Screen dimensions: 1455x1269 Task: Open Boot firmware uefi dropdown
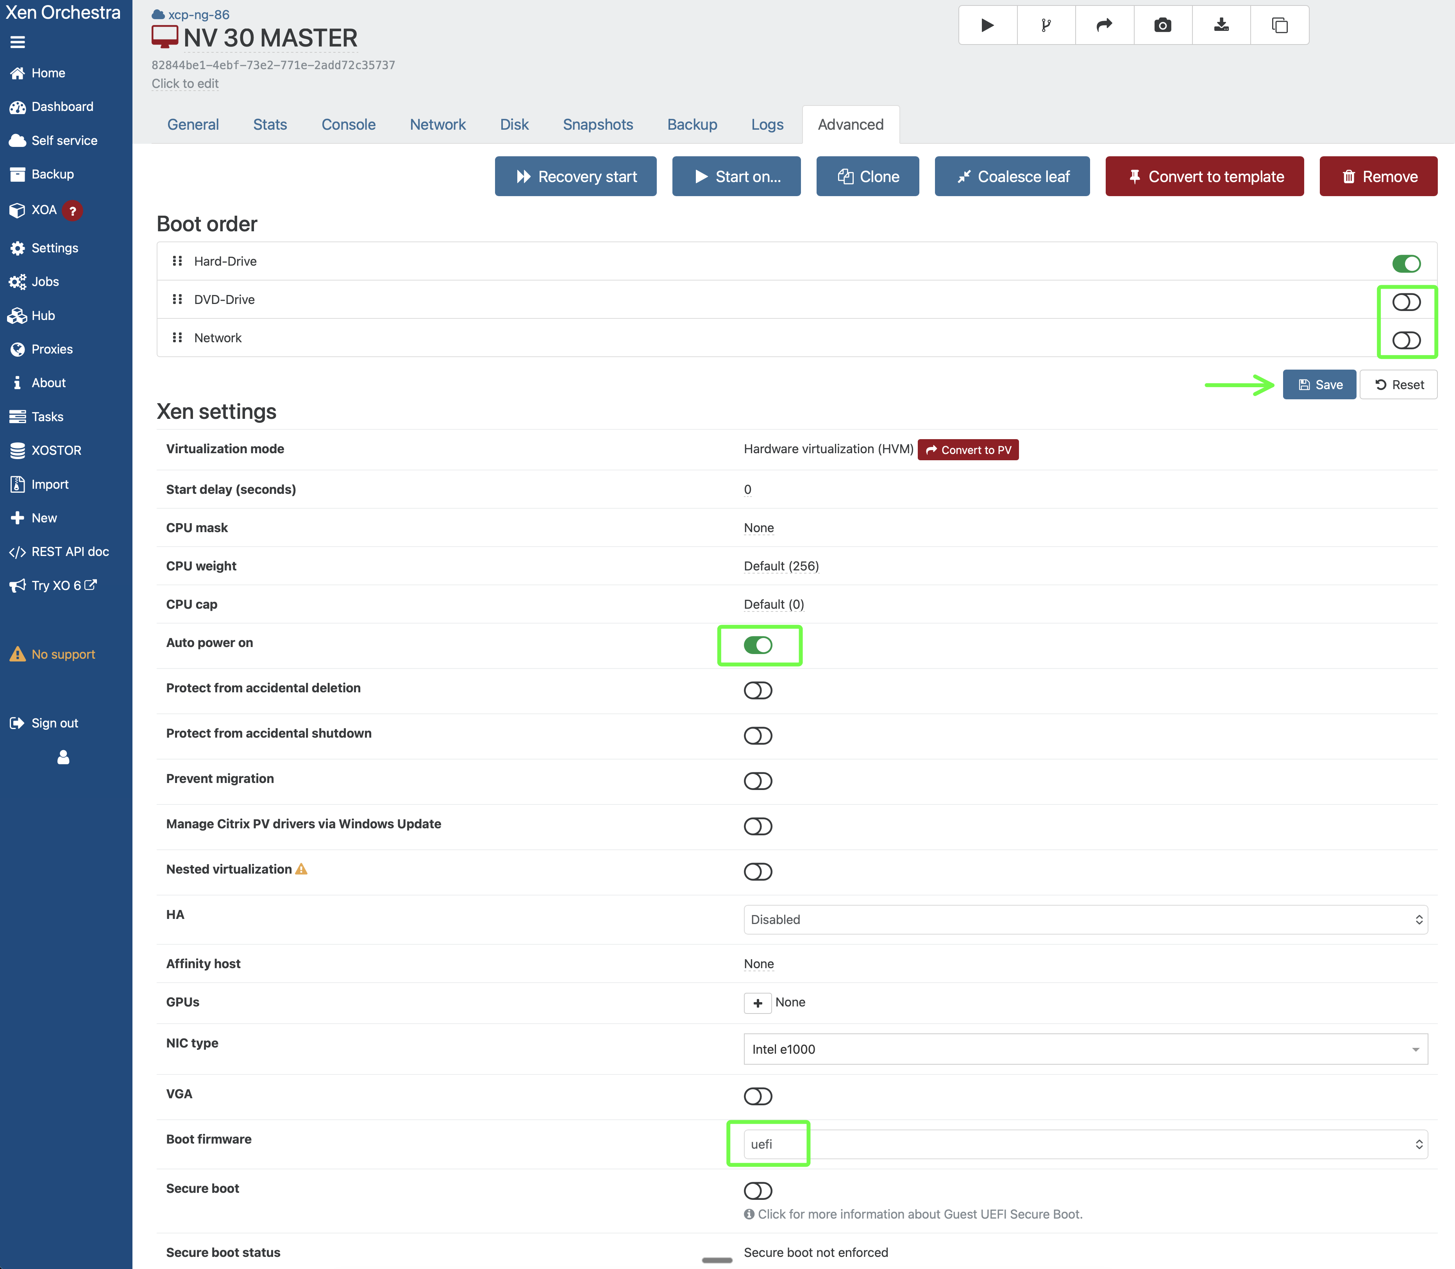click(1085, 1144)
